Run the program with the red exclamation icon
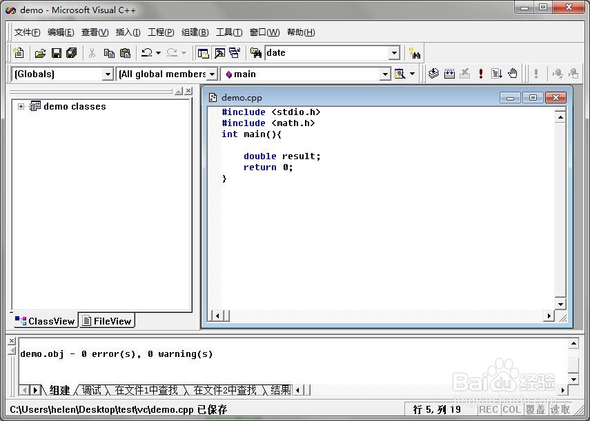 point(481,74)
